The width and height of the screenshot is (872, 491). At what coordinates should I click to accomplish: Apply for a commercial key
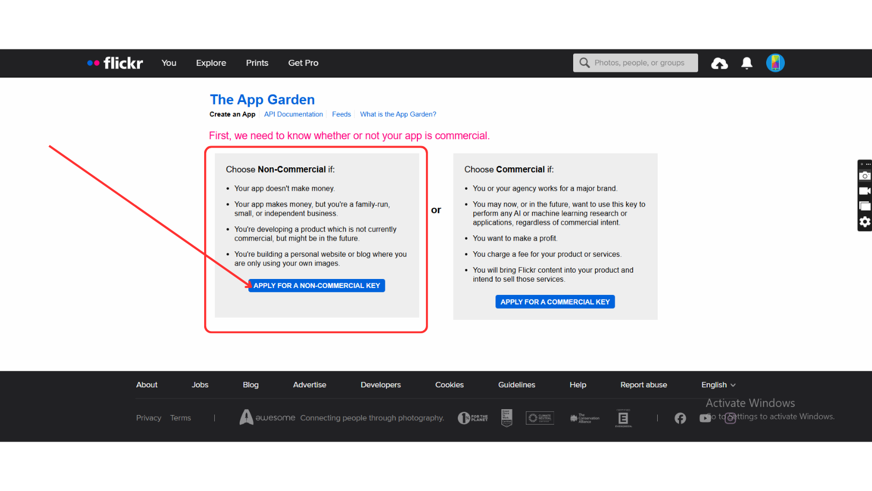click(x=555, y=302)
